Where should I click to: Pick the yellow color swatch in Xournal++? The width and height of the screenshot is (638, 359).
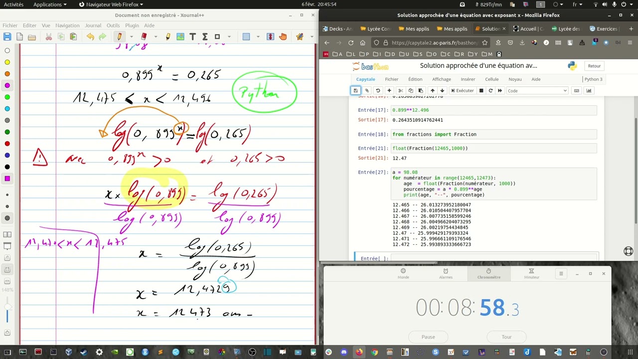[x=7, y=62]
